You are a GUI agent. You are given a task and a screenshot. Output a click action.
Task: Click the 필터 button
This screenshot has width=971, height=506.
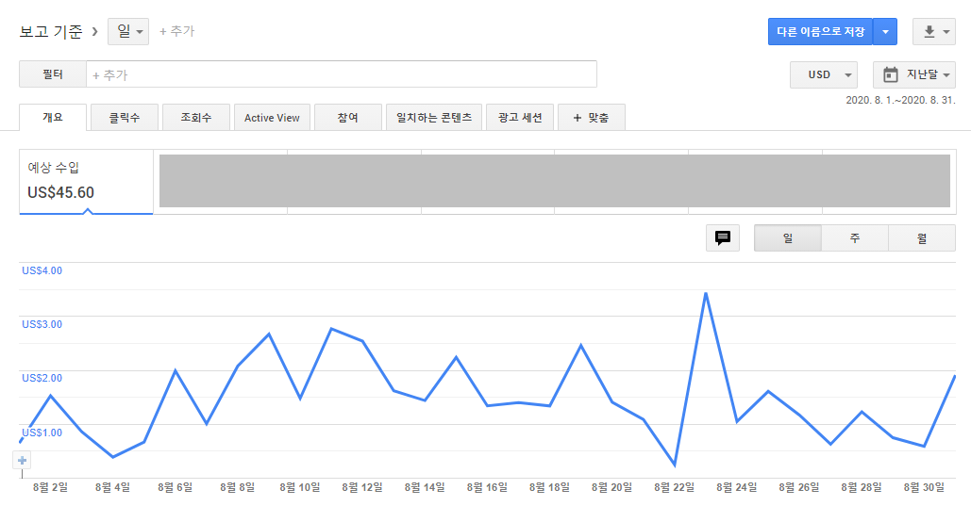[53, 74]
